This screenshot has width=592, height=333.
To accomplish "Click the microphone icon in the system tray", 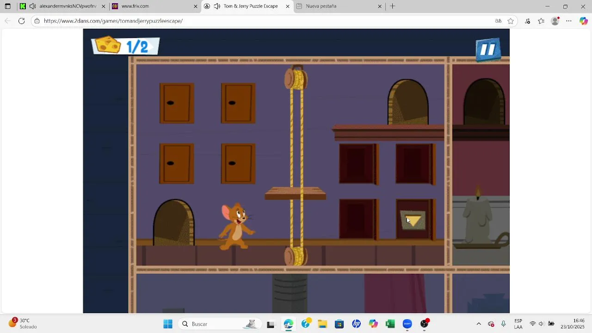I will 504,324.
